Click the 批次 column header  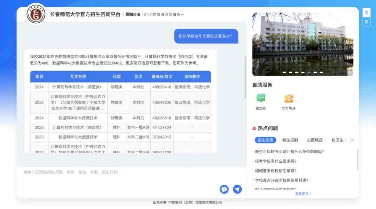click(138, 77)
